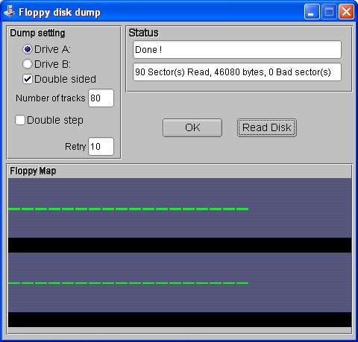Screen dimensions: 358x342
Task: Click the floppy disk dump title bar icon
Action: (10, 11)
